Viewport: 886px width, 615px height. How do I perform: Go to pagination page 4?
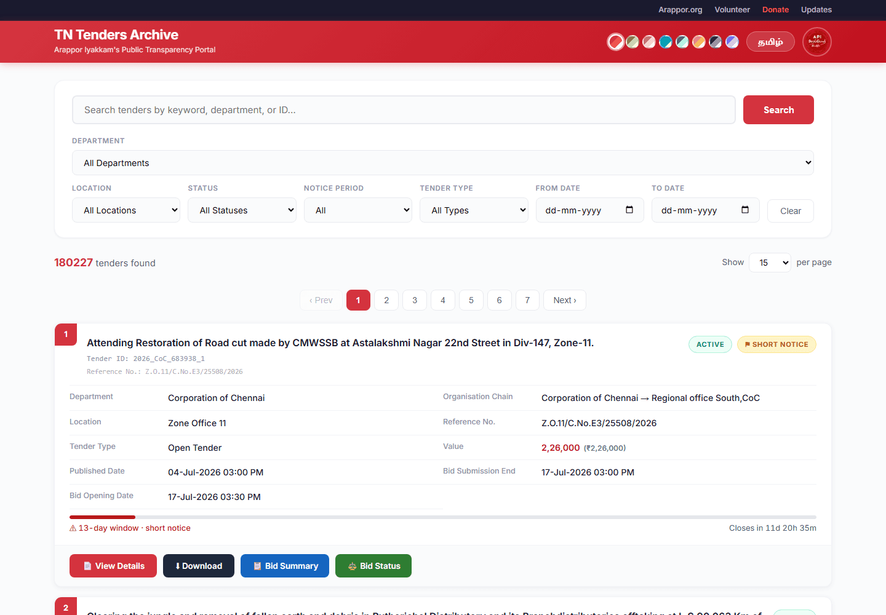coord(443,300)
